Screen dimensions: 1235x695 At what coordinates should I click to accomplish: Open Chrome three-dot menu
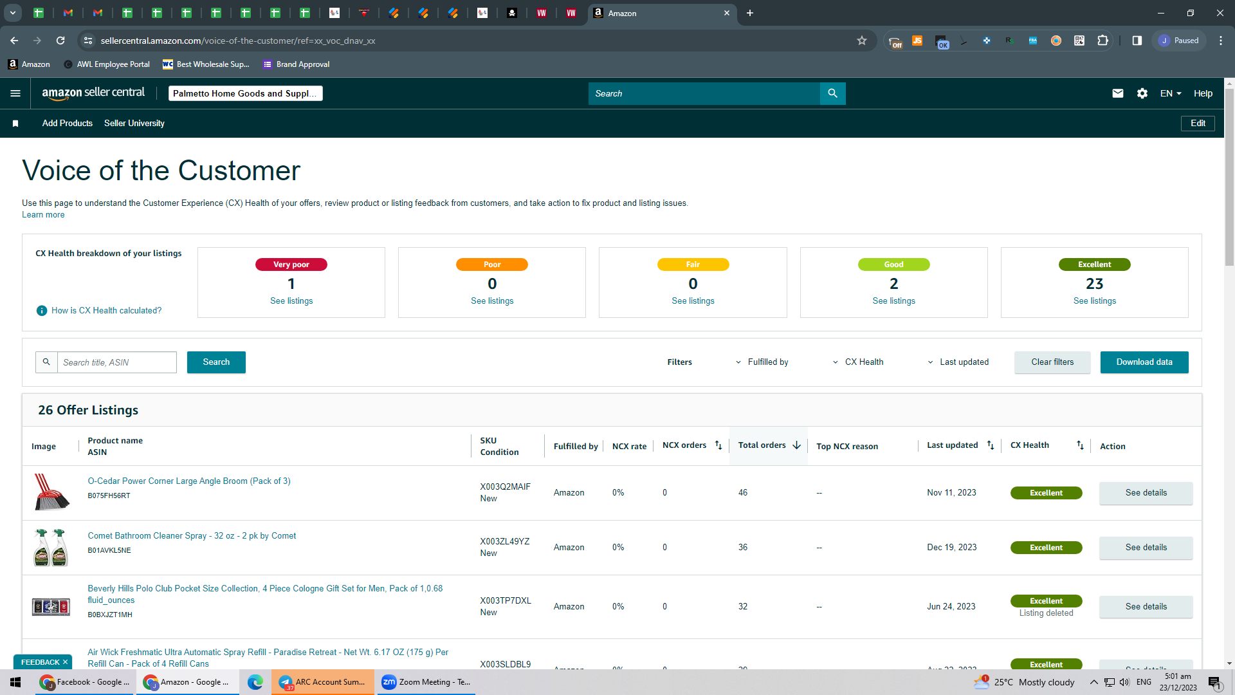tap(1221, 41)
